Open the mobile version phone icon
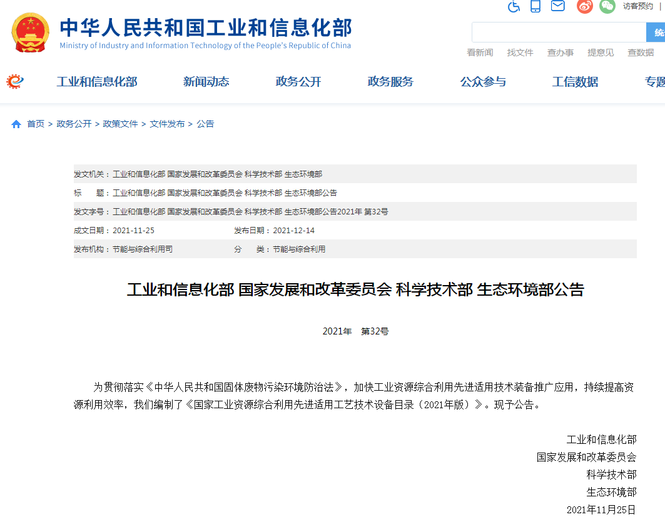Viewport: 665px width, 517px height. (536, 7)
